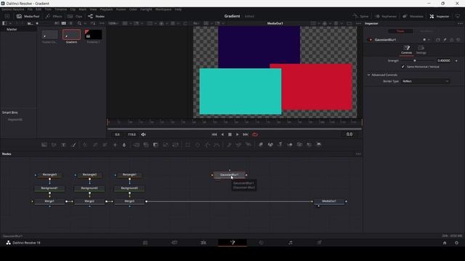The height and width of the screenshot is (261, 465).
Task: Play forward in viewer transport
Action: 238,134
